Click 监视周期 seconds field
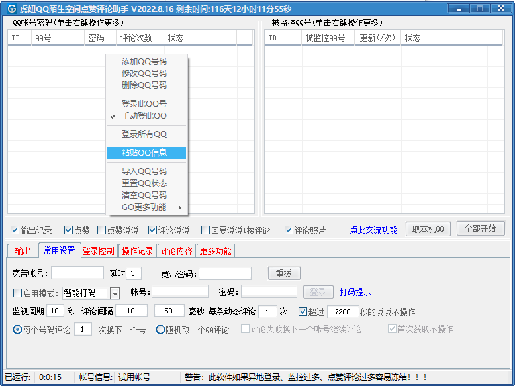Image resolution: width=515 pixels, height=386 pixels. [x=55, y=311]
